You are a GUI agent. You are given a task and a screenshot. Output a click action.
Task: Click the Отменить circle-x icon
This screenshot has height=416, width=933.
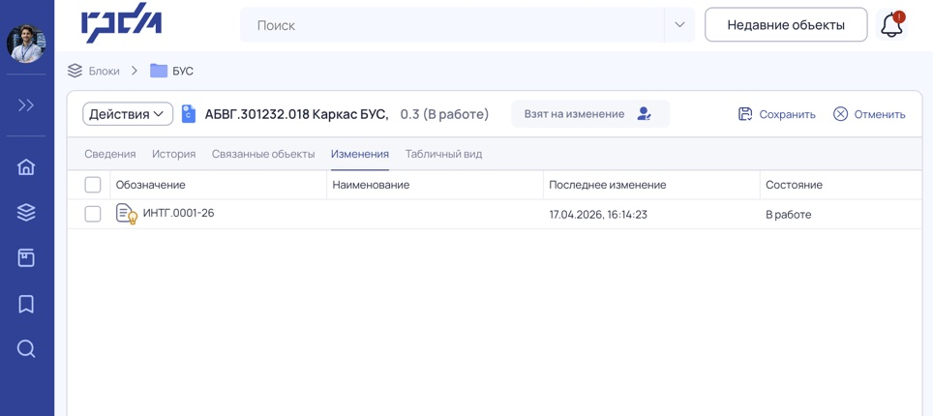click(840, 114)
